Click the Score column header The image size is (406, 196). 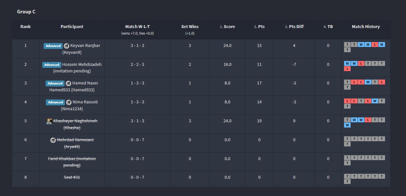(x=227, y=27)
